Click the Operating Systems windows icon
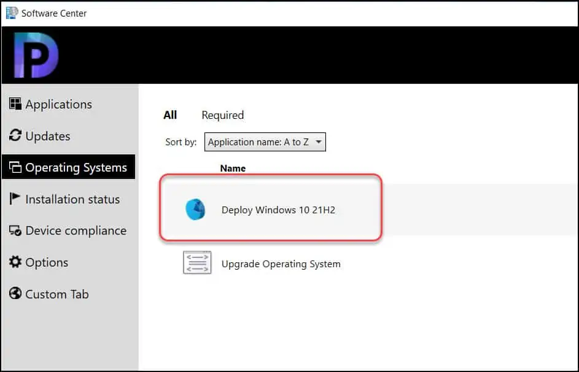579x372 pixels. click(15, 167)
